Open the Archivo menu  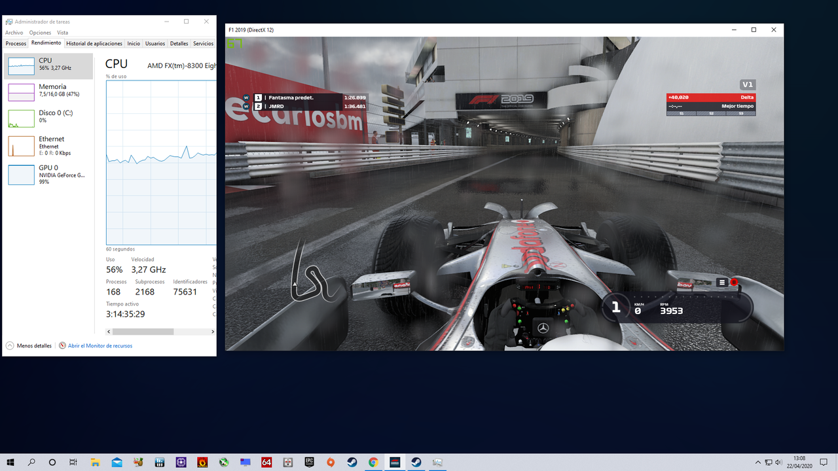pyautogui.click(x=14, y=33)
